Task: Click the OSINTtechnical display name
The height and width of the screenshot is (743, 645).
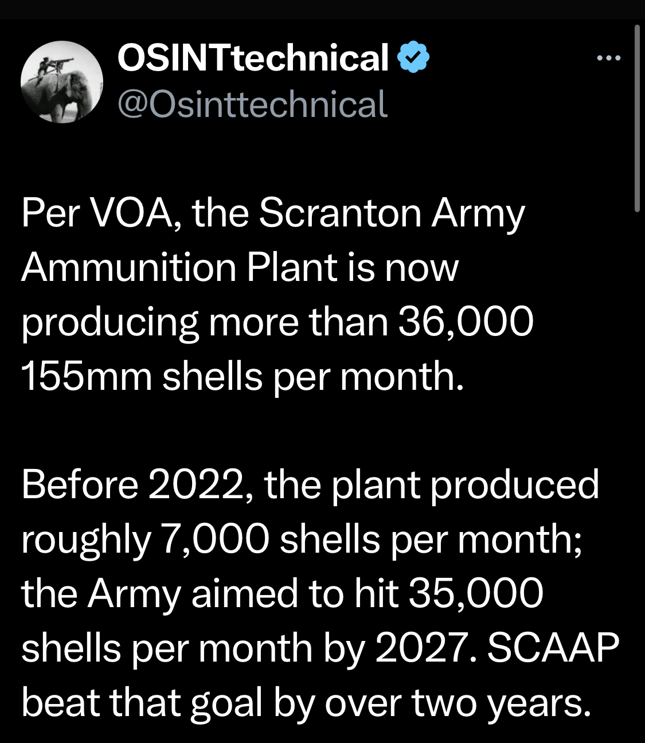Action: point(253,58)
